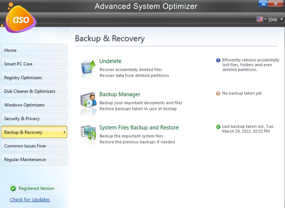Click the Check for Updates link
Image resolution: width=285 pixels, height=208 pixels.
pyautogui.click(x=30, y=199)
